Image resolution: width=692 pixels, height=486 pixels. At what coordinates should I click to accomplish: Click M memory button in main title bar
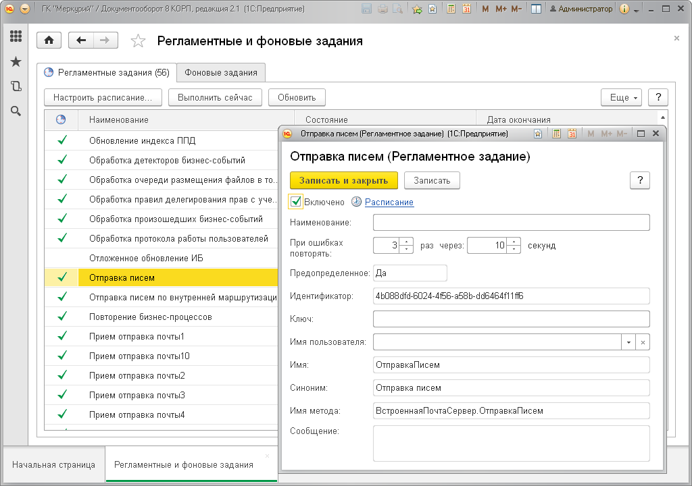click(x=485, y=9)
